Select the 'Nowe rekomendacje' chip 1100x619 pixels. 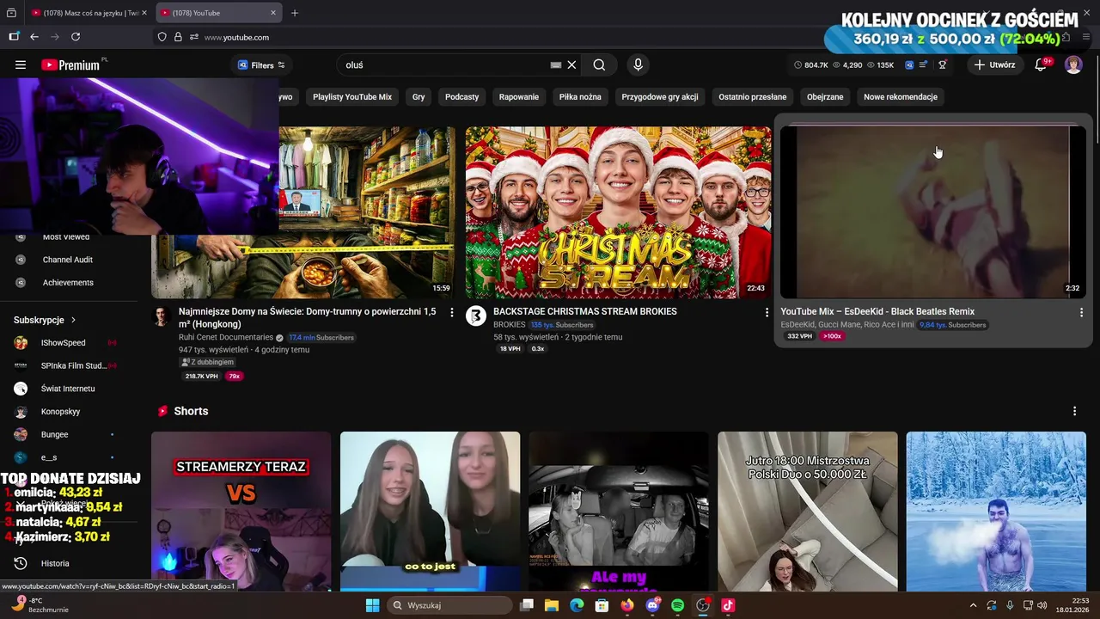click(x=901, y=97)
